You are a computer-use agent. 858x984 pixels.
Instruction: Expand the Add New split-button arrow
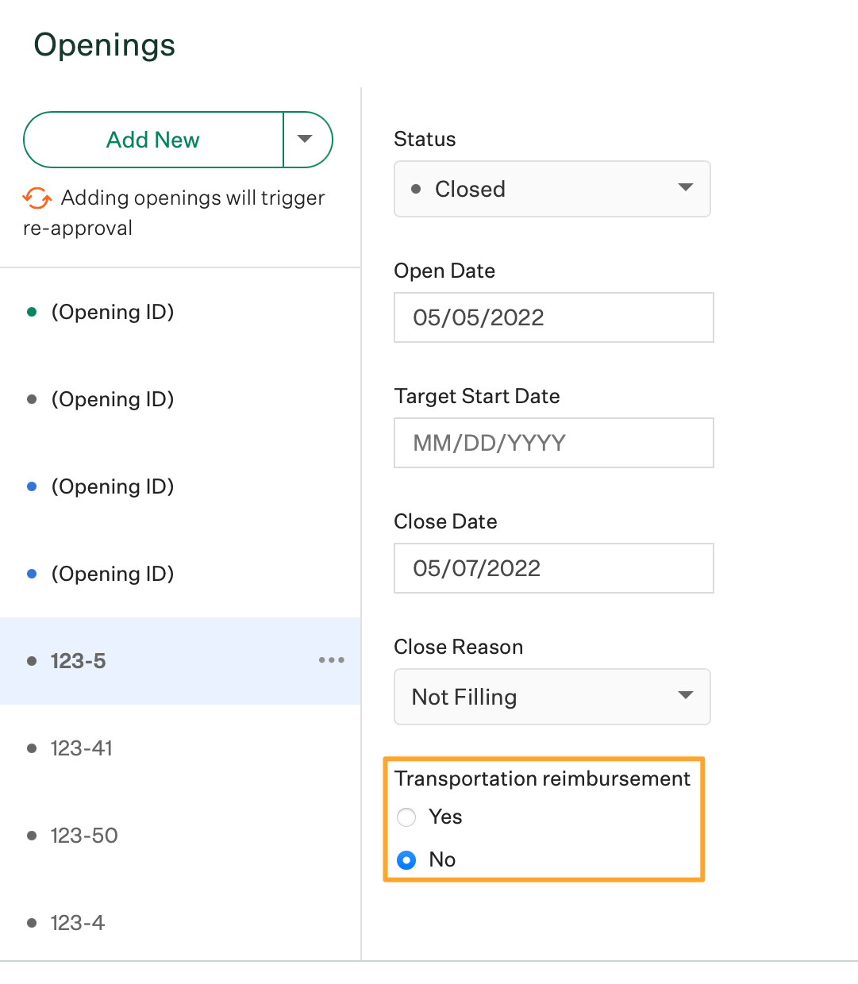click(307, 140)
